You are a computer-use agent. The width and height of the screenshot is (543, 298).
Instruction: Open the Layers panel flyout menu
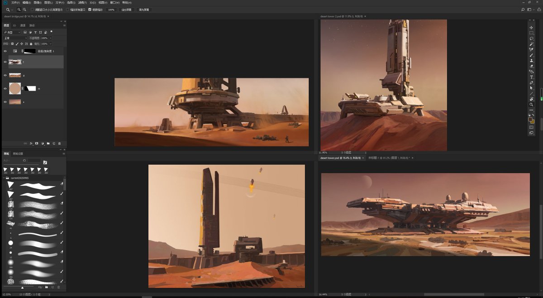tap(64, 25)
